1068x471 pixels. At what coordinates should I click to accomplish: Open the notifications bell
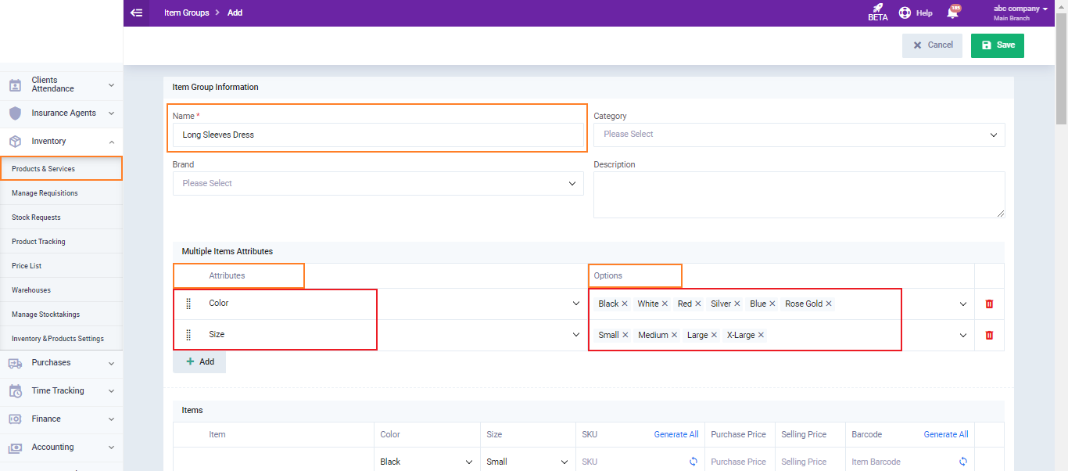coord(952,13)
